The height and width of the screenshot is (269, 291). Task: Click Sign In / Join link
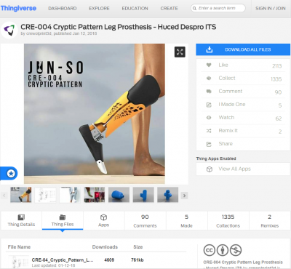coord(271,8)
